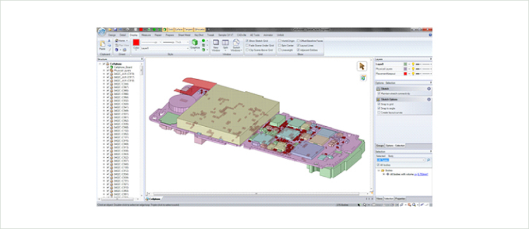Click the Switch Windows icon
Image resolution: width=529 pixels, height=229 pixels.
[x=236, y=44]
